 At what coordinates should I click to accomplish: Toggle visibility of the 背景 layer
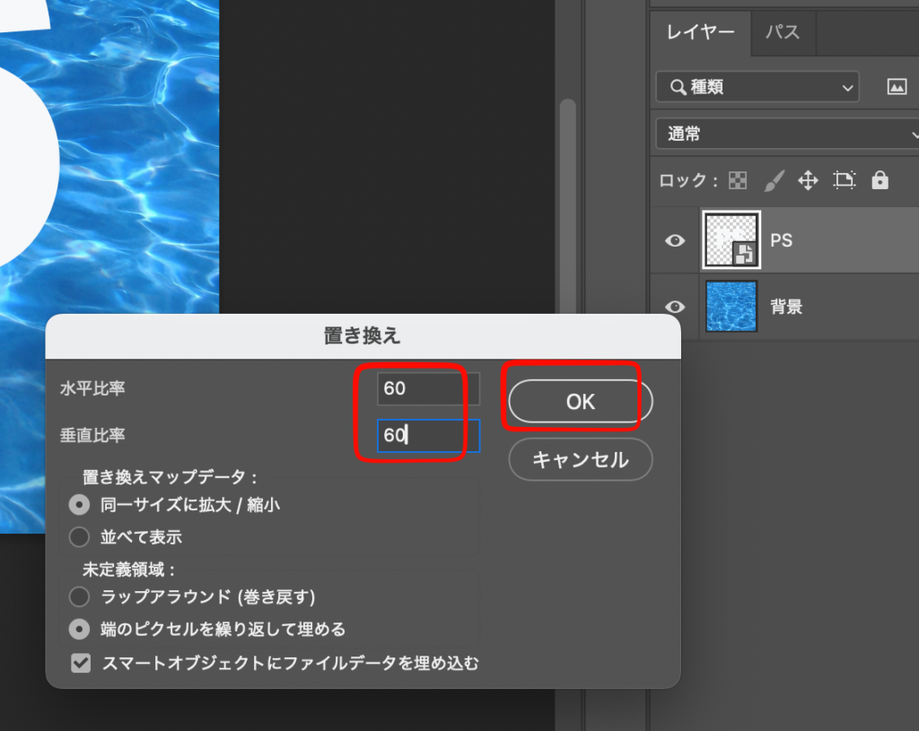(675, 307)
